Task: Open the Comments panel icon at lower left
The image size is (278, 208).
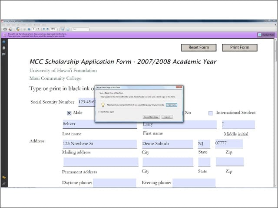Action: pos(4,178)
